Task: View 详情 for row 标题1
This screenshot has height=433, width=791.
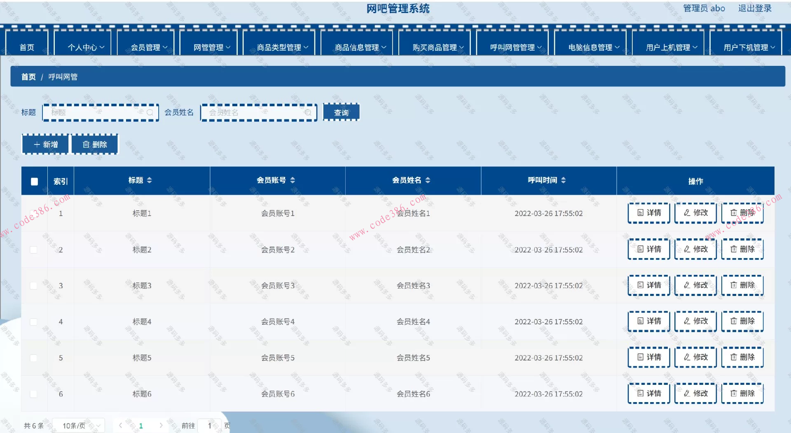Action: pos(649,213)
